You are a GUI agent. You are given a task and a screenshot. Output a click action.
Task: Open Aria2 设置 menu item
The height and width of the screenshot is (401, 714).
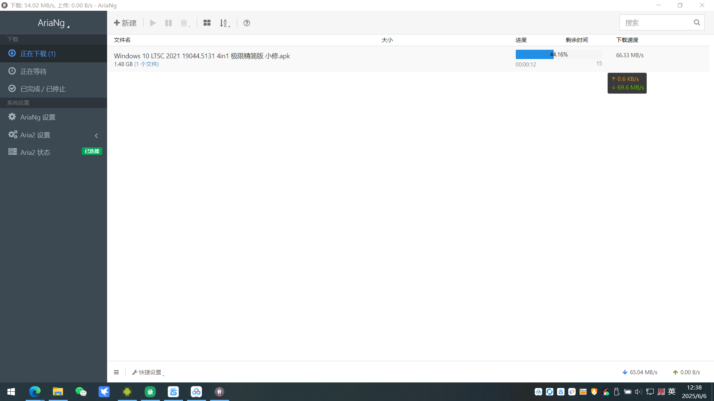point(54,135)
